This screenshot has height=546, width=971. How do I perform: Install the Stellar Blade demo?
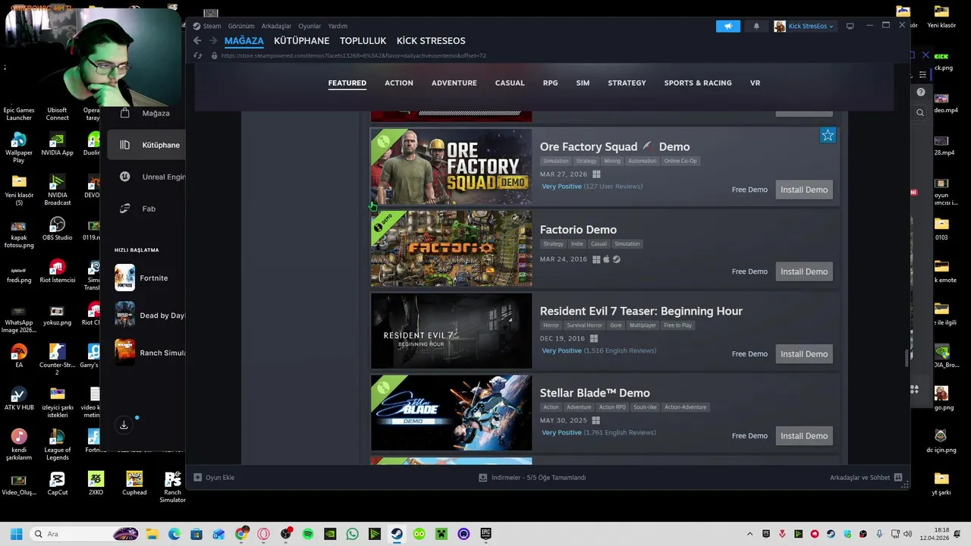pos(804,436)
